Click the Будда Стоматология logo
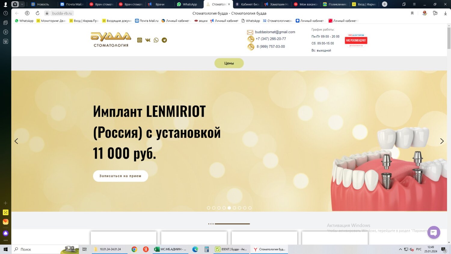 click(x=111, y=40)
